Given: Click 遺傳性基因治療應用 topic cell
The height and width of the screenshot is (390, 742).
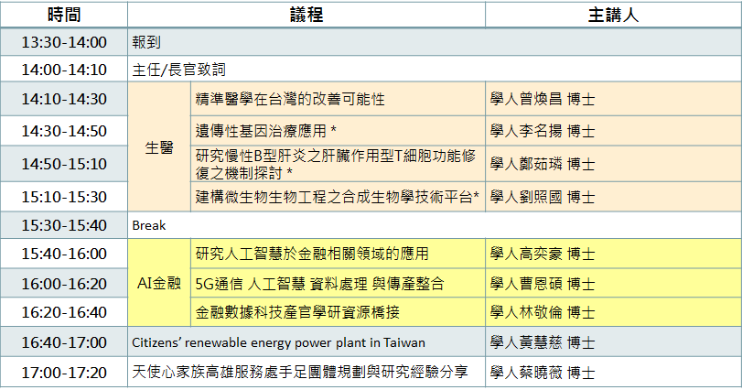Looking at the screenshot, I should (x=338, y=131).
